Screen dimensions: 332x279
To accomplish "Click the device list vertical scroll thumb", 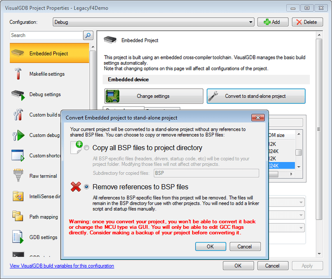I will [x=298, y=153].
